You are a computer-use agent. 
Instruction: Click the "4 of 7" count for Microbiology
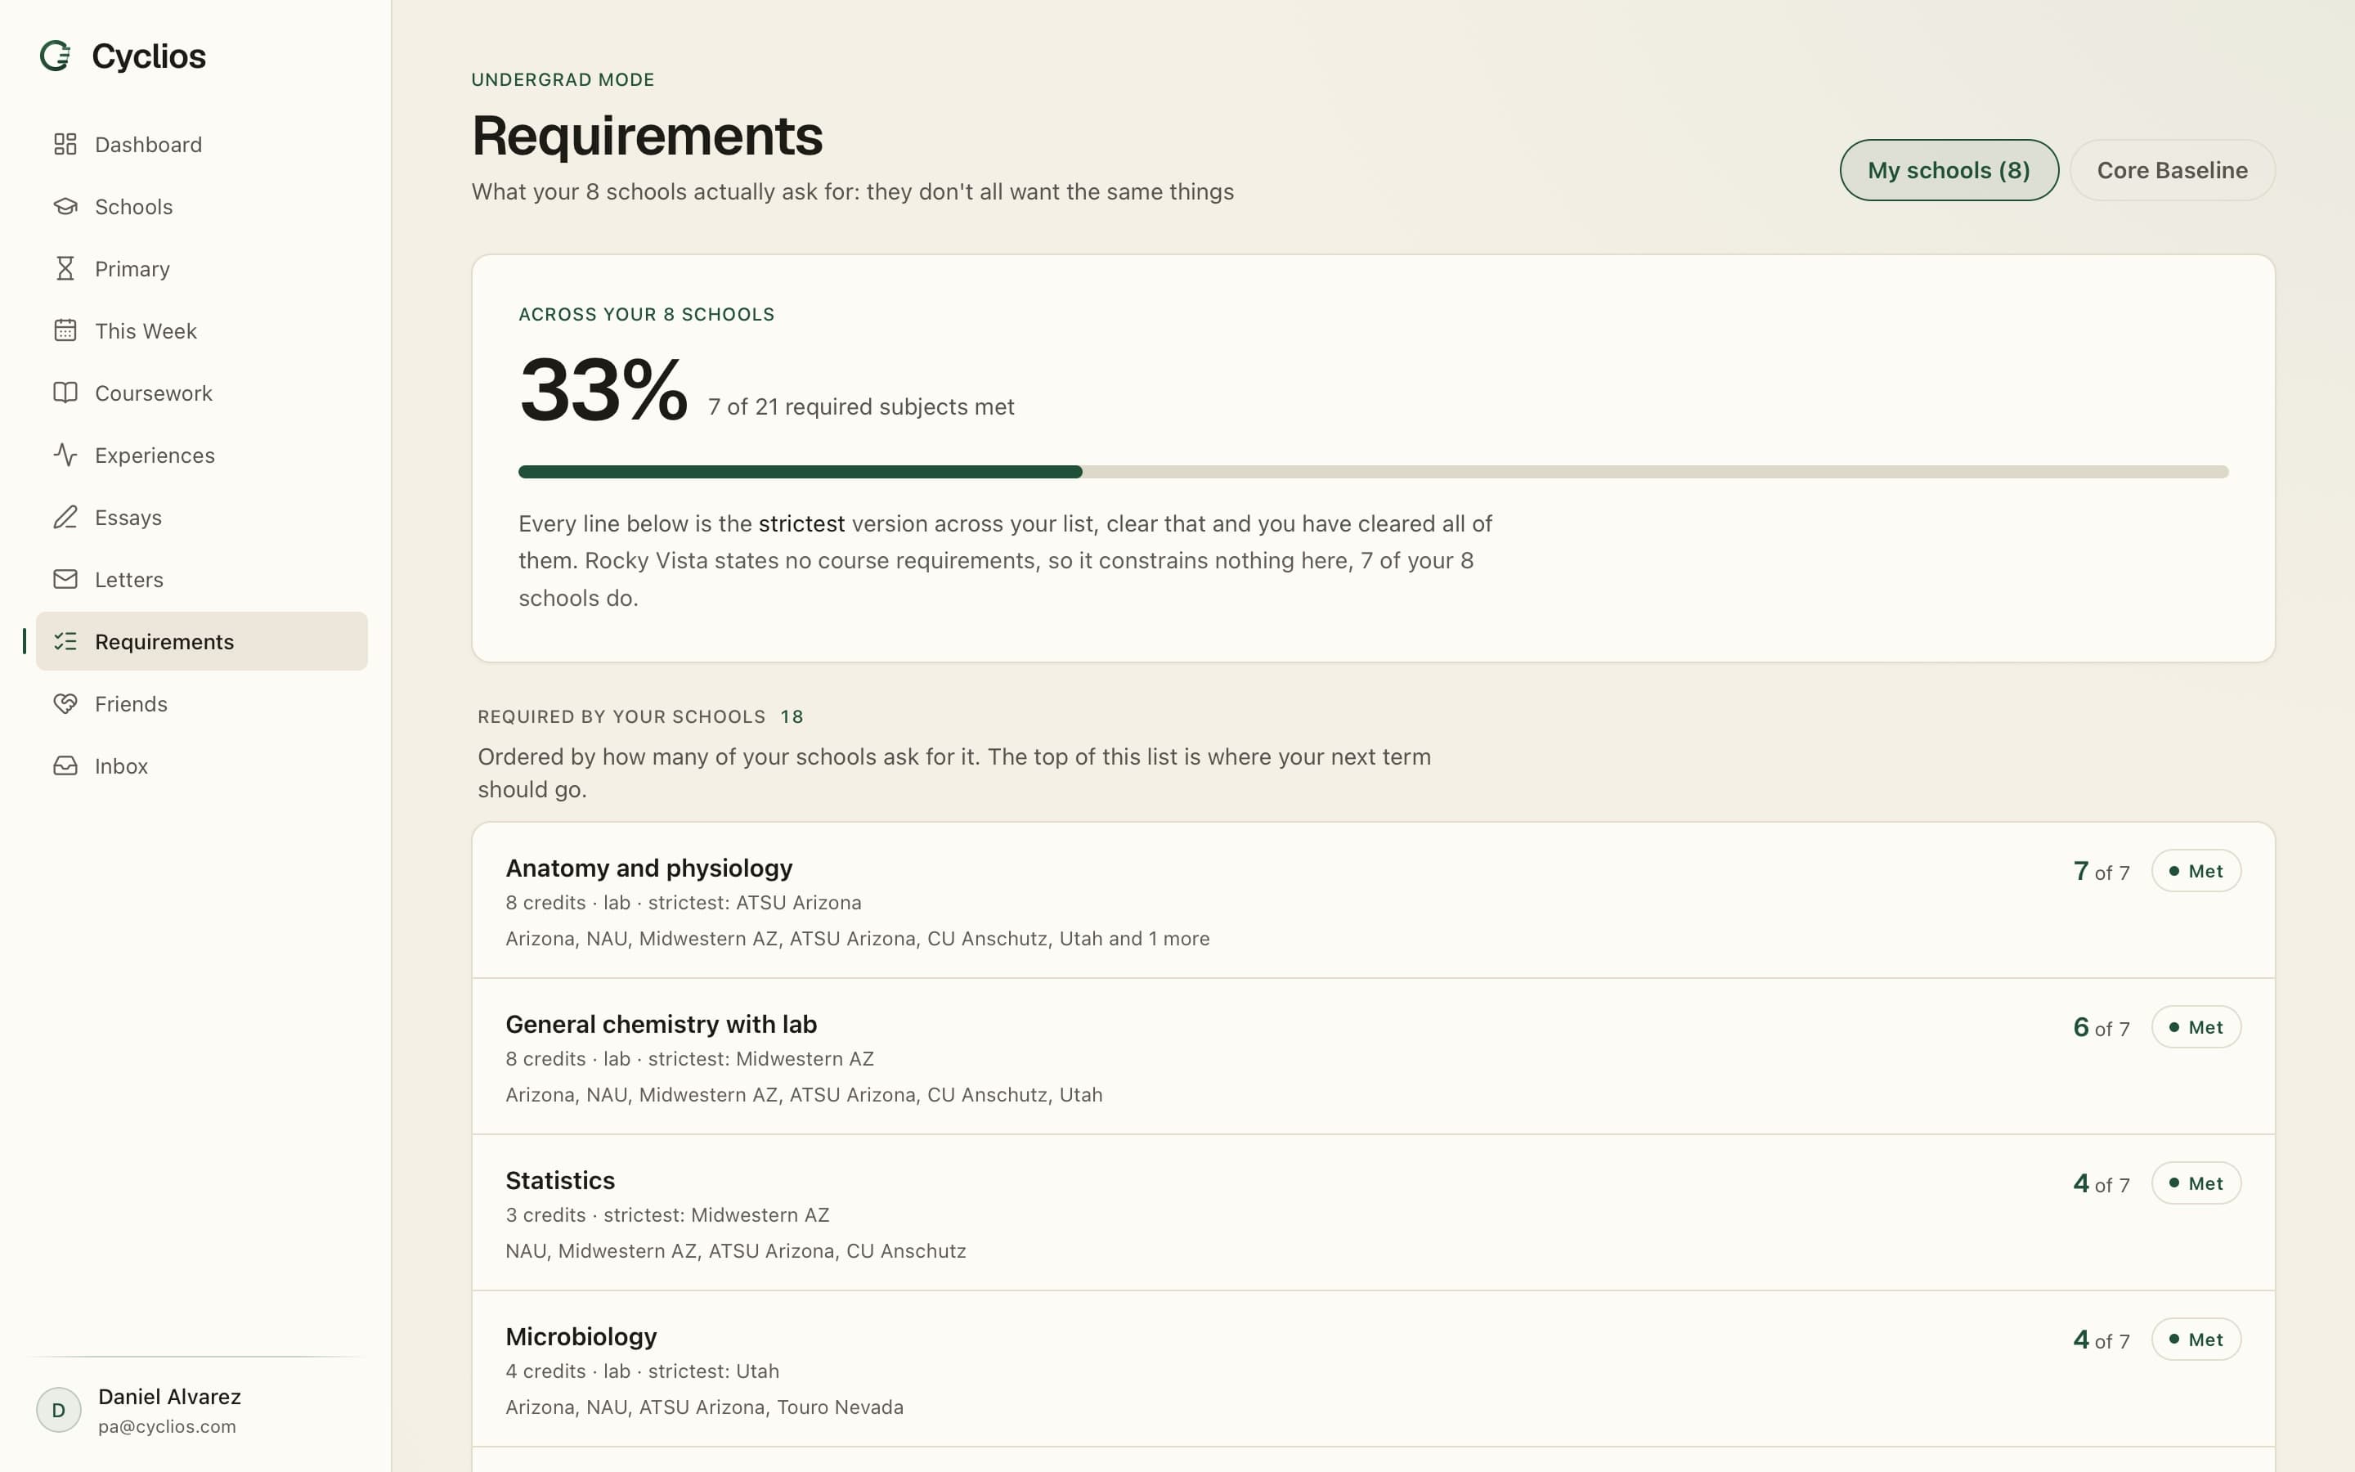(x=2101, y=1340)
